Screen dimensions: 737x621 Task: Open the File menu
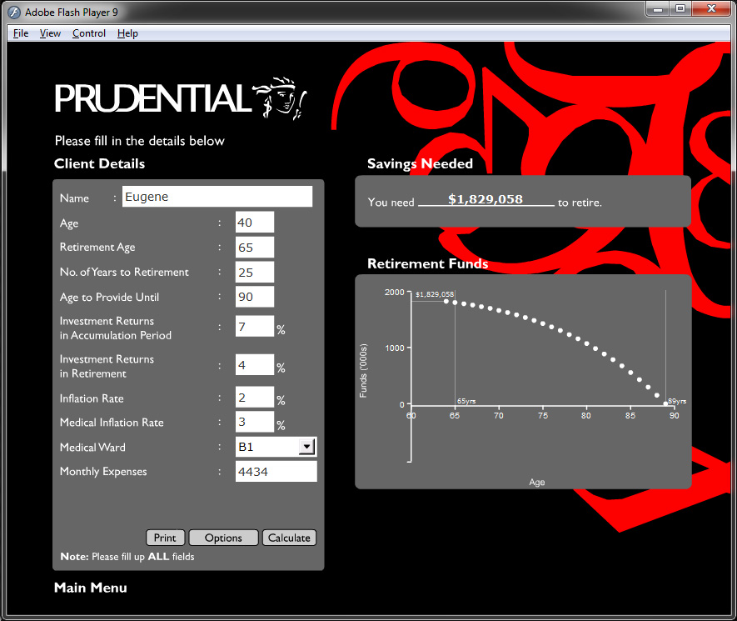point(21,33)
